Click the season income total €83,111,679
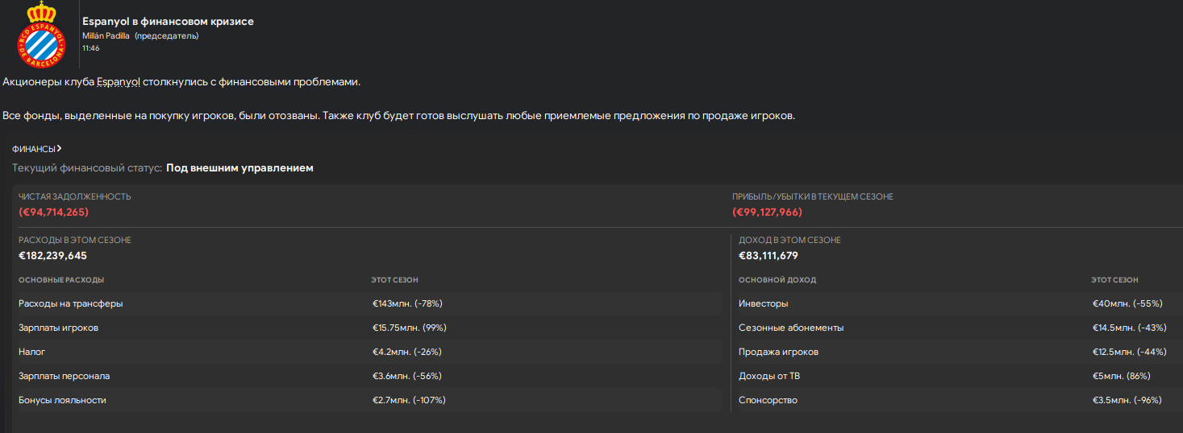 769,255
